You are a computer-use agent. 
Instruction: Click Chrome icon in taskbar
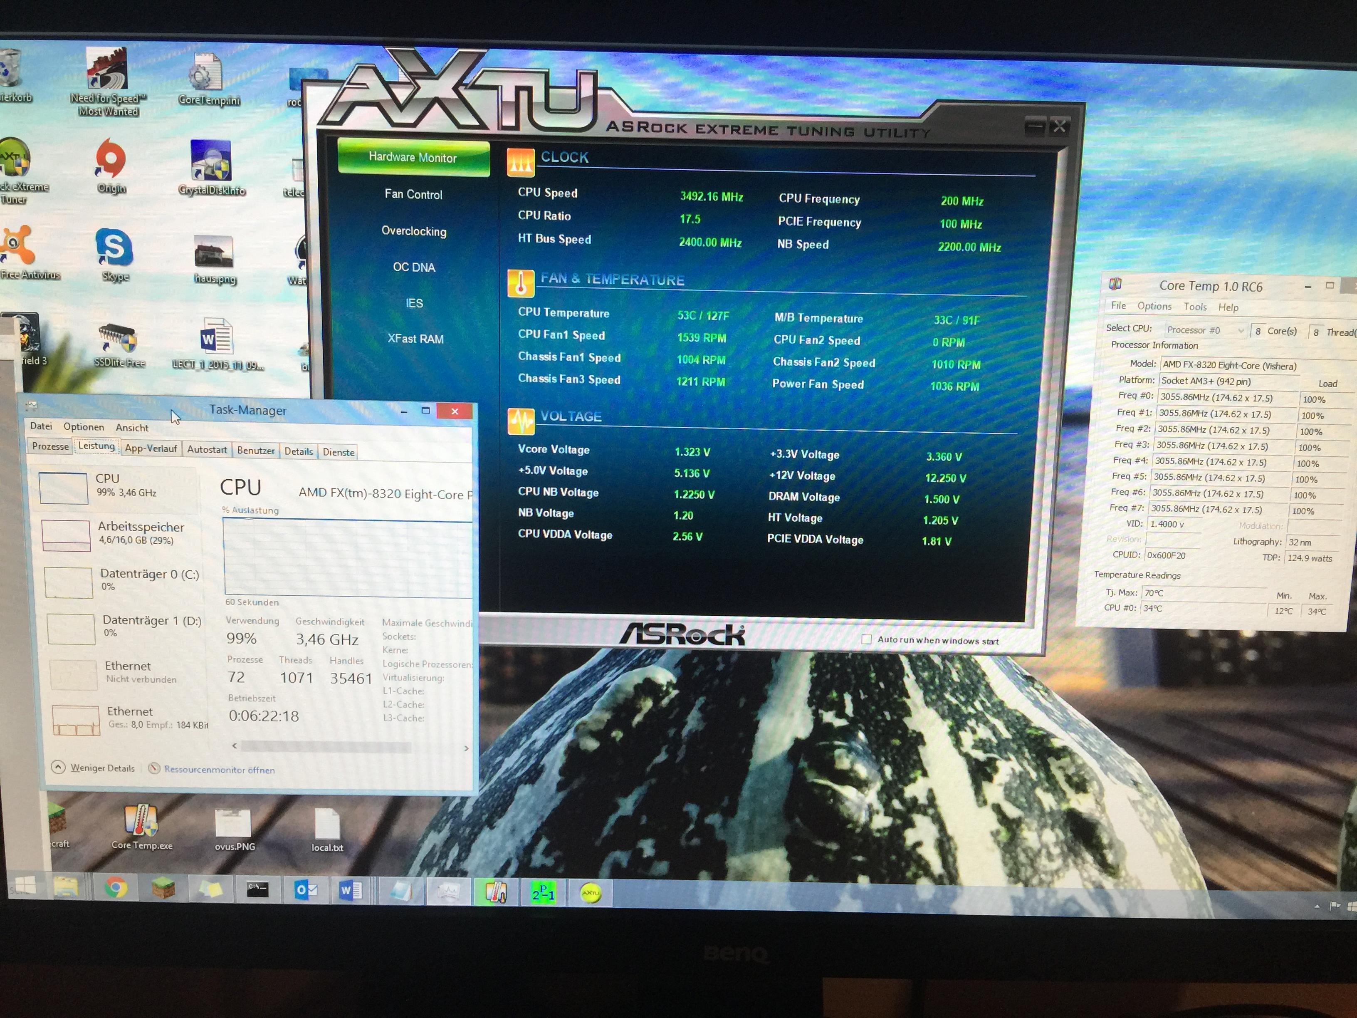(x=115, y=888)
